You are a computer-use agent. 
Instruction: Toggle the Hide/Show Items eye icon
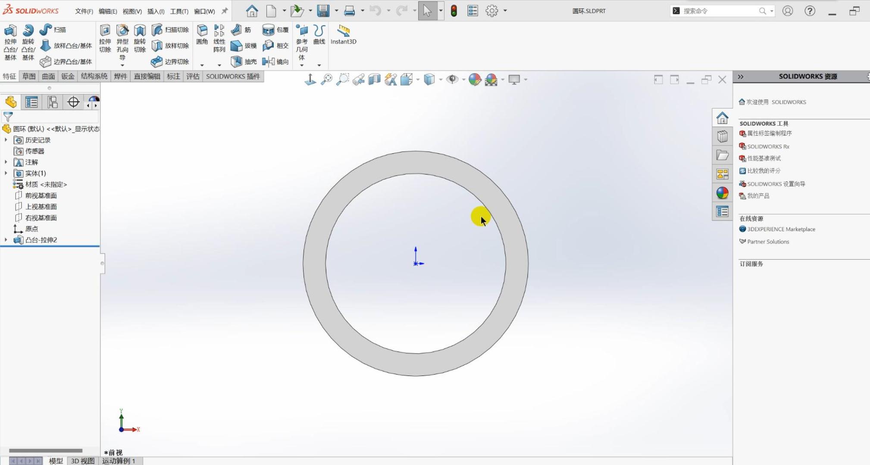(452, 79)
